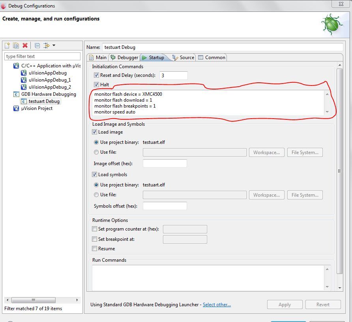This screenshot has height=322, width=352.
Task: Click inside the initialization commands text area
Action: click(208, 103)
